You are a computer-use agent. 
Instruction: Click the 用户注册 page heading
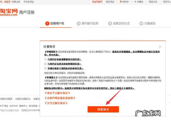[27, 12]
